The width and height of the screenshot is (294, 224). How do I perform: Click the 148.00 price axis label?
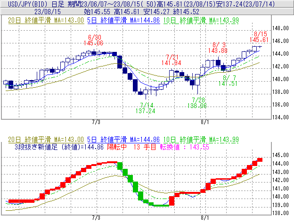[280, 28]
